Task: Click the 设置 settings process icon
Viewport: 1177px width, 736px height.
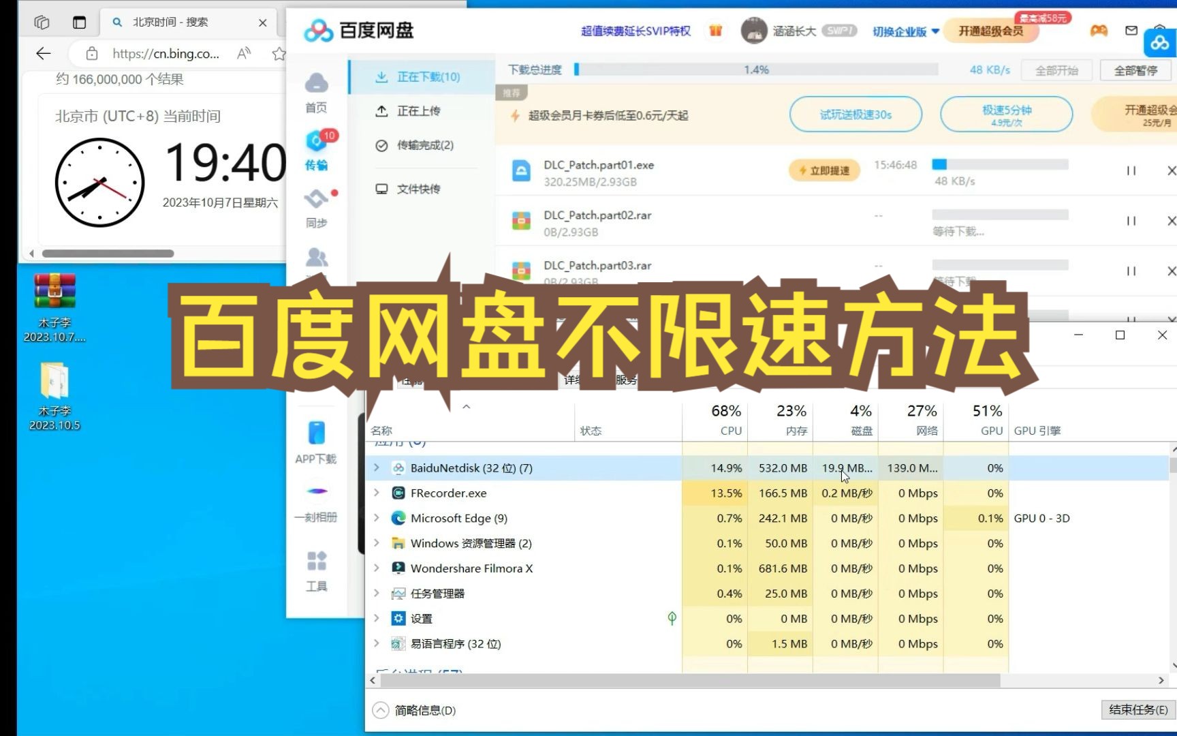Action: click(398, 619)
